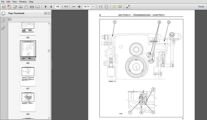The width and height of the screenshot is (207, 120).
Task: Click the Edit/sign document icon
Action: point(15,7)
